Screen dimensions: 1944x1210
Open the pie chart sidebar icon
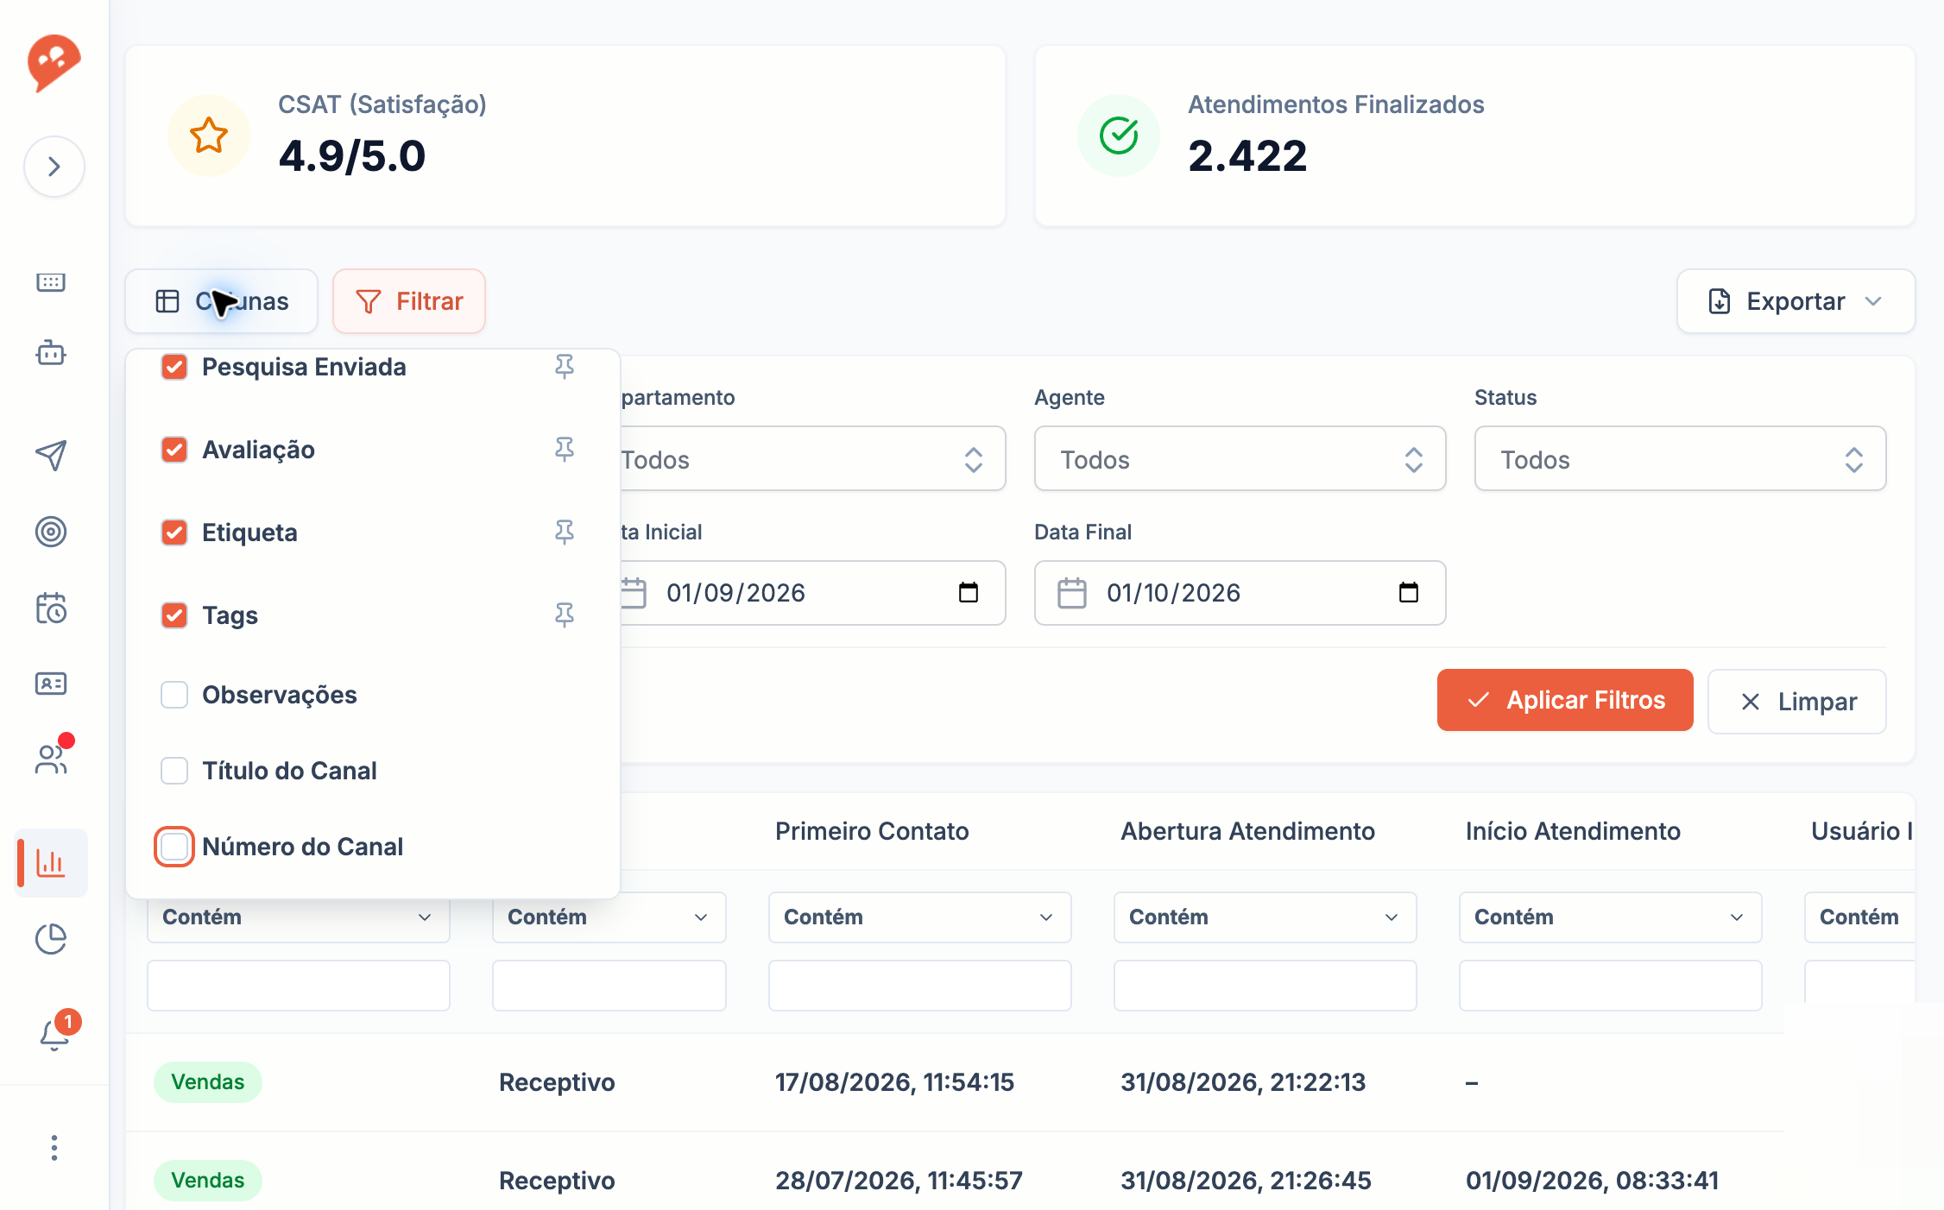pyautogui.click(x=51, y=939)
